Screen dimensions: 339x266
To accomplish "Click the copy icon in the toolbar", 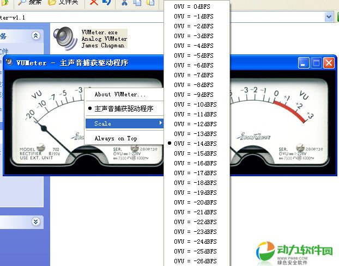I will pyautogui.click(x=137, y=3).
